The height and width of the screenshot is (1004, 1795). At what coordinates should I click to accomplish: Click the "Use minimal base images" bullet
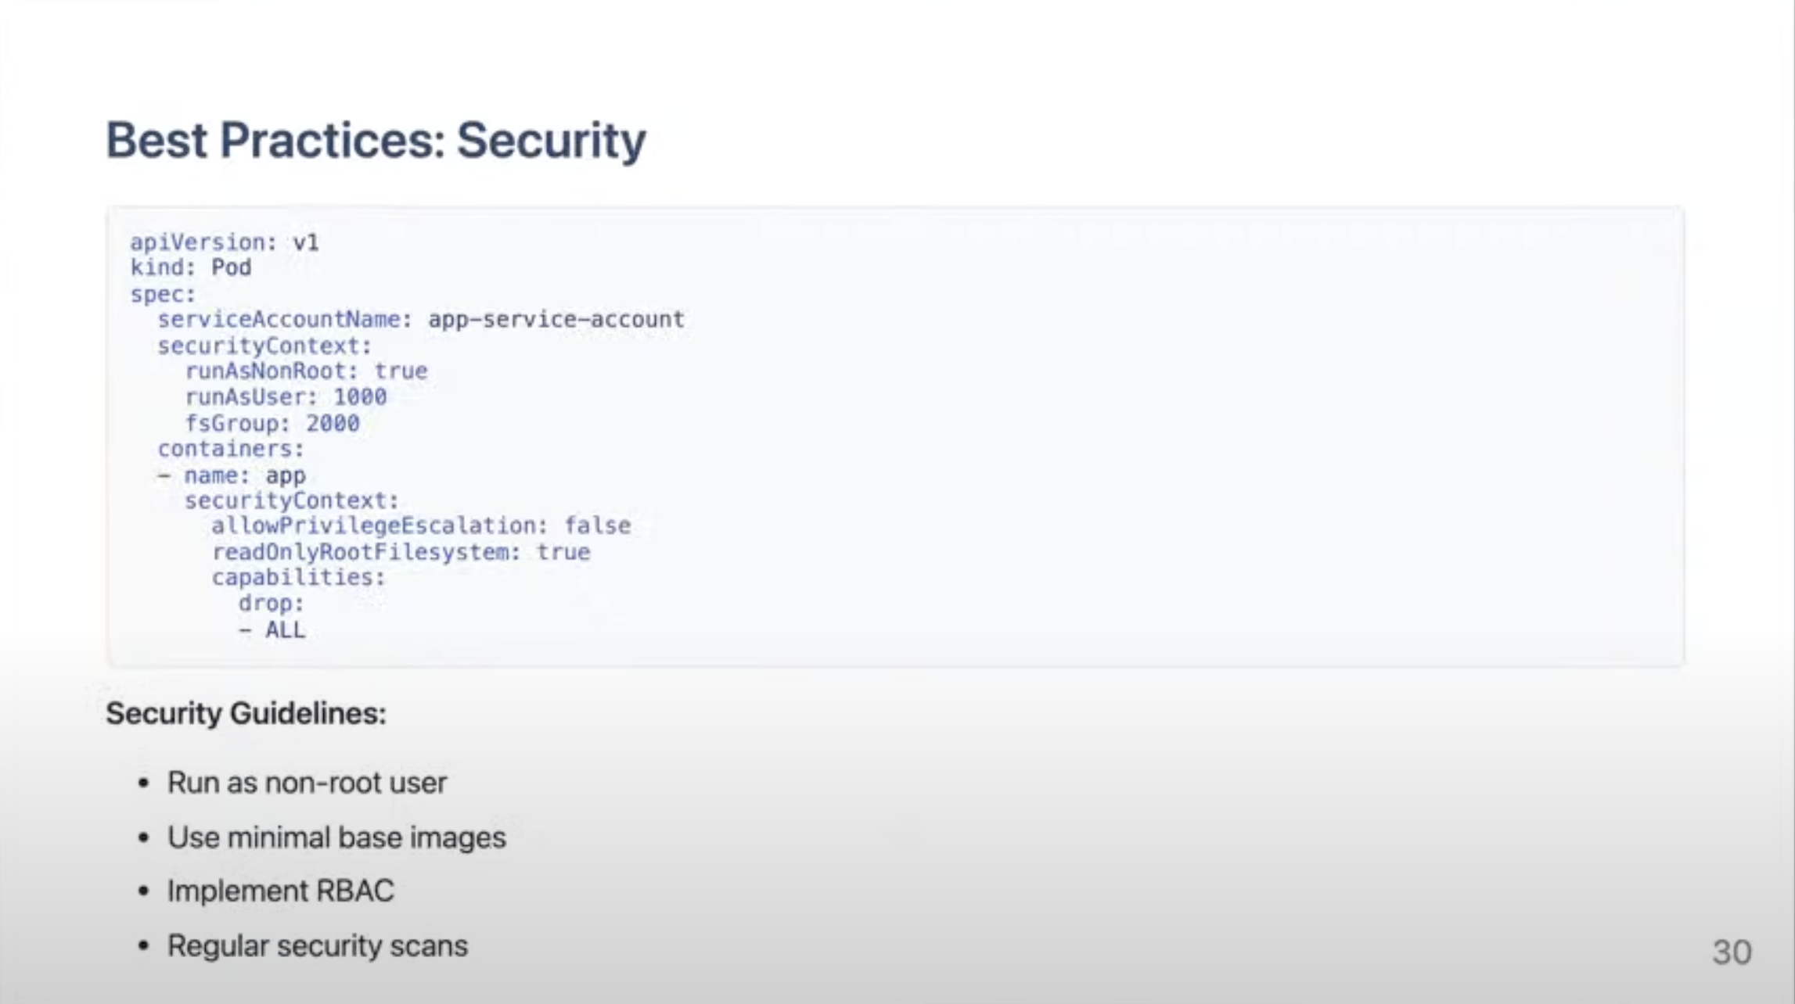(x=336, y=837)
